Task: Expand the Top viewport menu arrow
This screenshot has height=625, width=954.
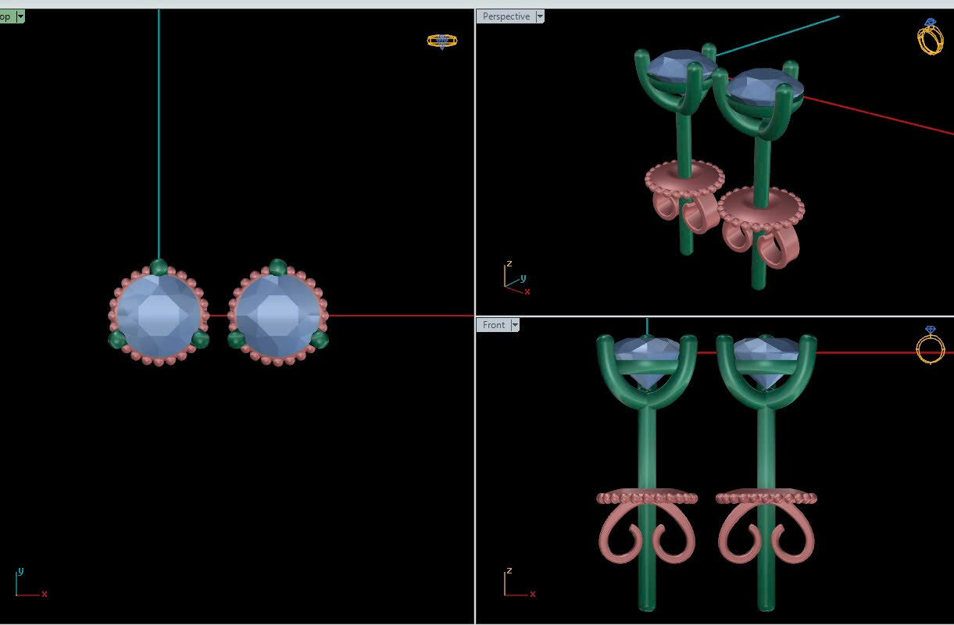Action: pos(20,16)
